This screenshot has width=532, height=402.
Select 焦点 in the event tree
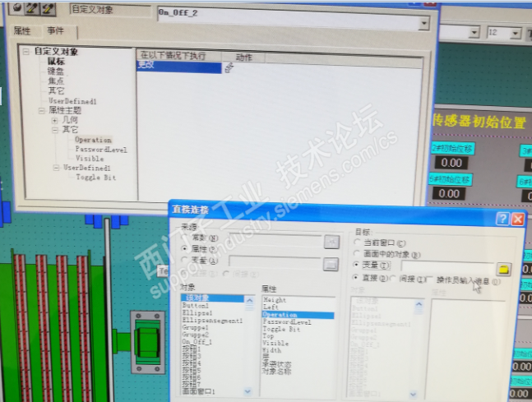[x=56, y=81]
